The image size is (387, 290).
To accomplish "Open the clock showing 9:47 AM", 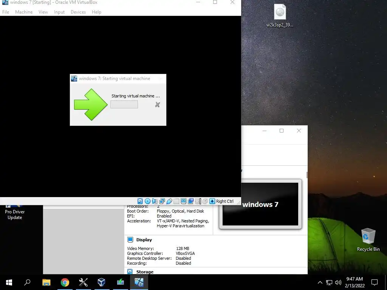I will [354, 282].
